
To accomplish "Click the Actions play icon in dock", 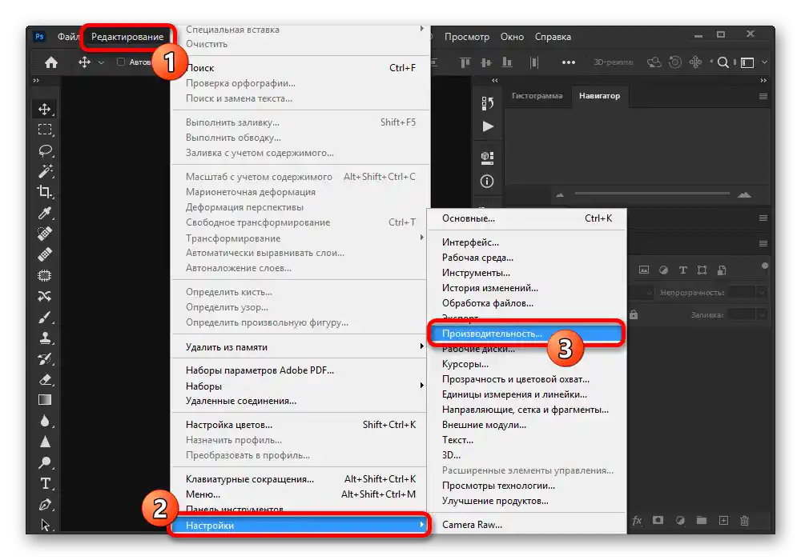I will coord(488,126).
